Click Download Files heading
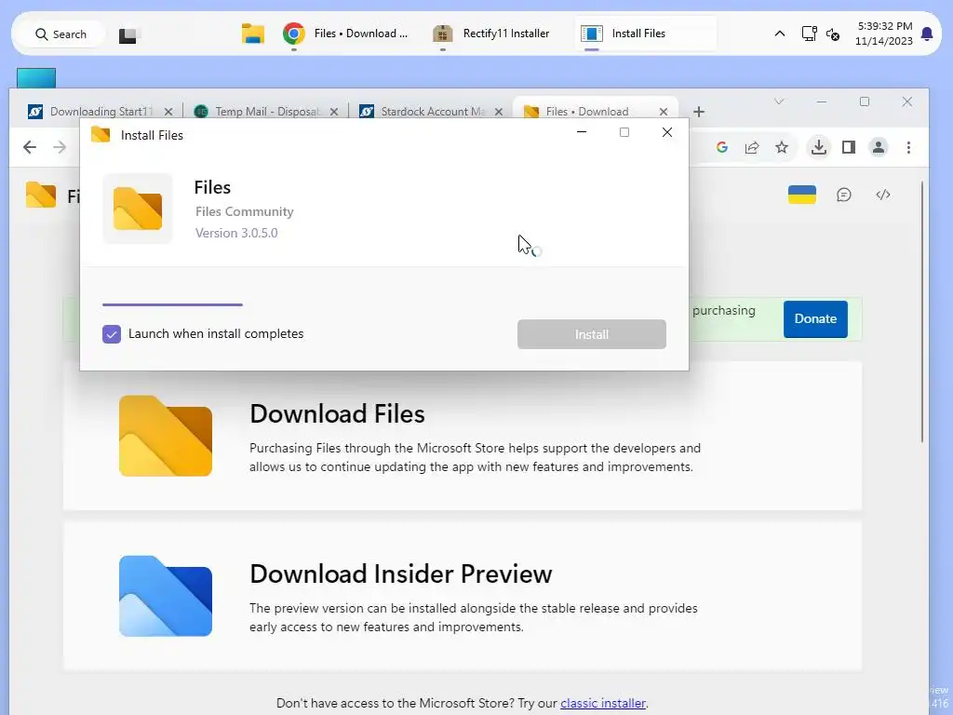Screen dimensions: 953x715 pos(337,414)
